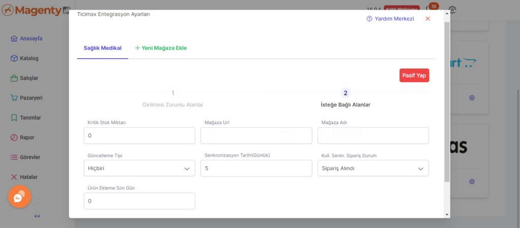The height and width of the screenshot is (228, 520).
Task: Close the Ticimax settings dialog
Action: [428, 19]
